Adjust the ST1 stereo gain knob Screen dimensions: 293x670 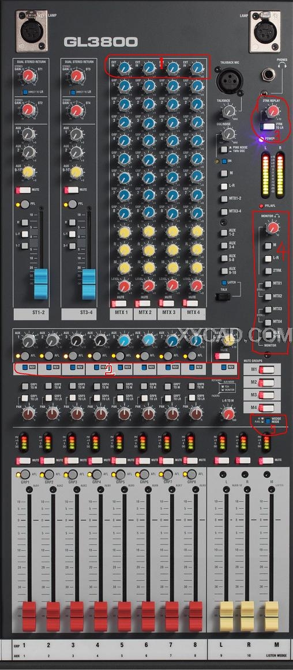(x=28, y=77)
